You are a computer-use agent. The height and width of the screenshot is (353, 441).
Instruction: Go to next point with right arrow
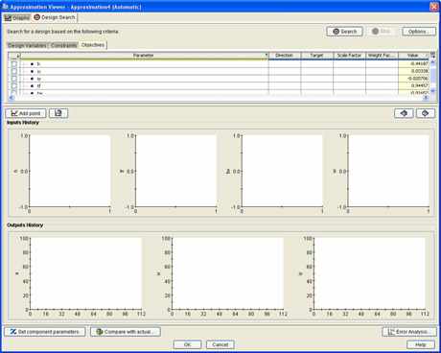[x=426, y=113]
